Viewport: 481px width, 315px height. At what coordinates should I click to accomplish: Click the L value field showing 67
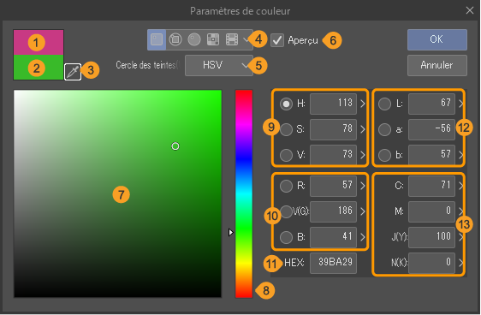click(431, 104)
